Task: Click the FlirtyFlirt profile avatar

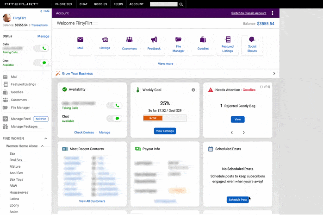Action: (x=7, y=18)
